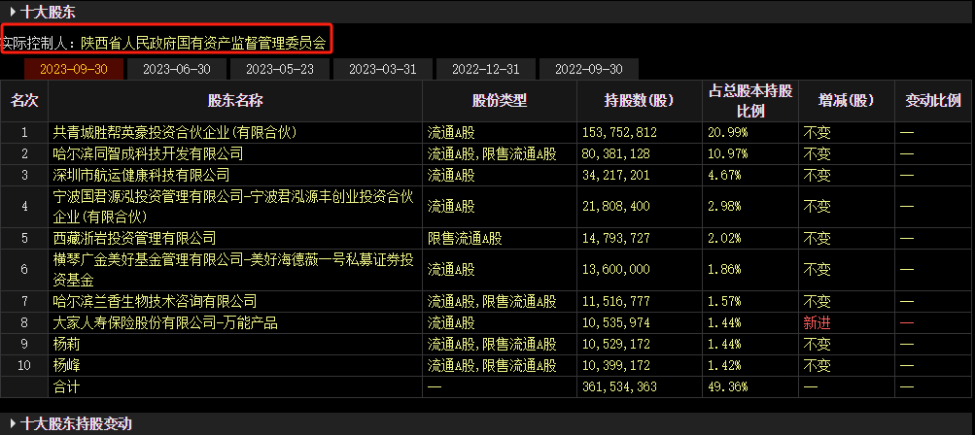Click the 十大股东 section title

(48, 12)
